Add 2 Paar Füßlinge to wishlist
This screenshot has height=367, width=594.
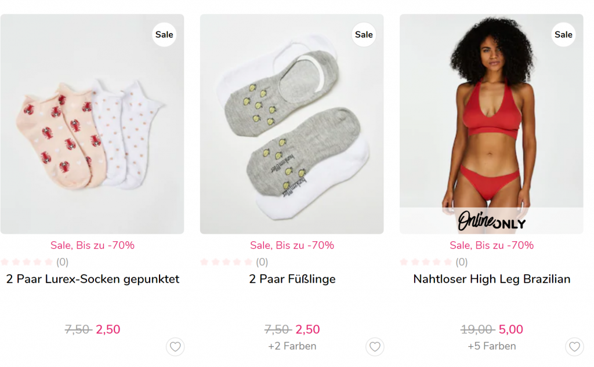point(375,347)
